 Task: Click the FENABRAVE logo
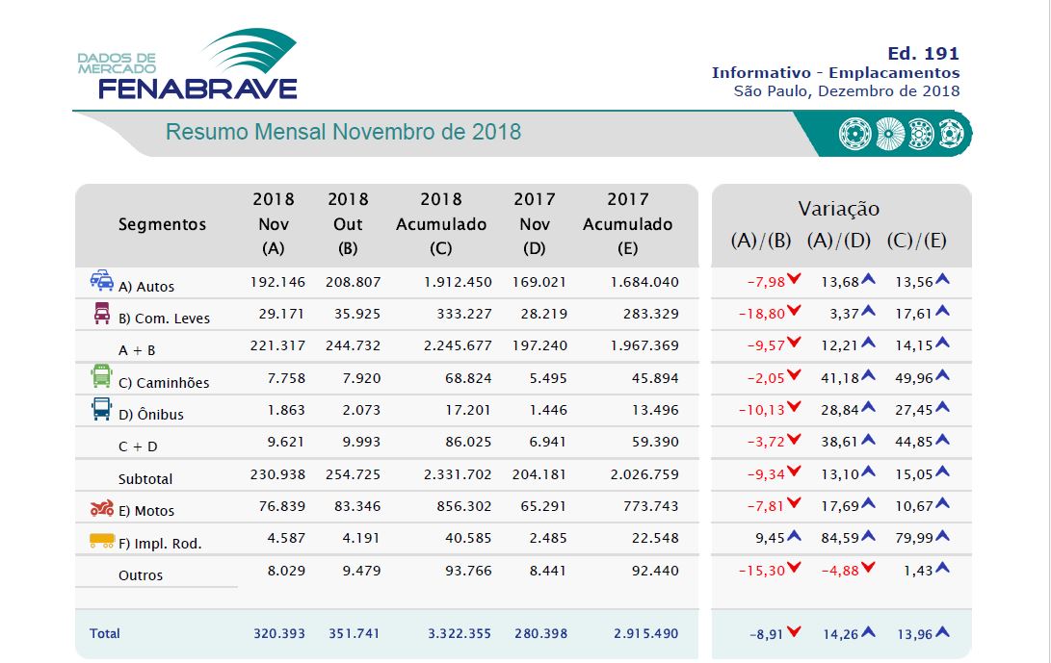pyautogui.click(x=190, y=65)
